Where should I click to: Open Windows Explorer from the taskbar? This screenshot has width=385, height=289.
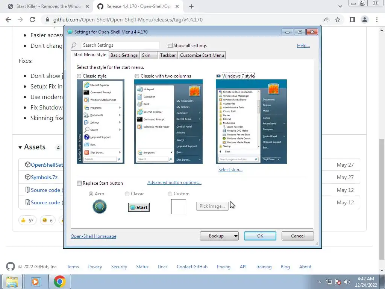coord(12,281)
